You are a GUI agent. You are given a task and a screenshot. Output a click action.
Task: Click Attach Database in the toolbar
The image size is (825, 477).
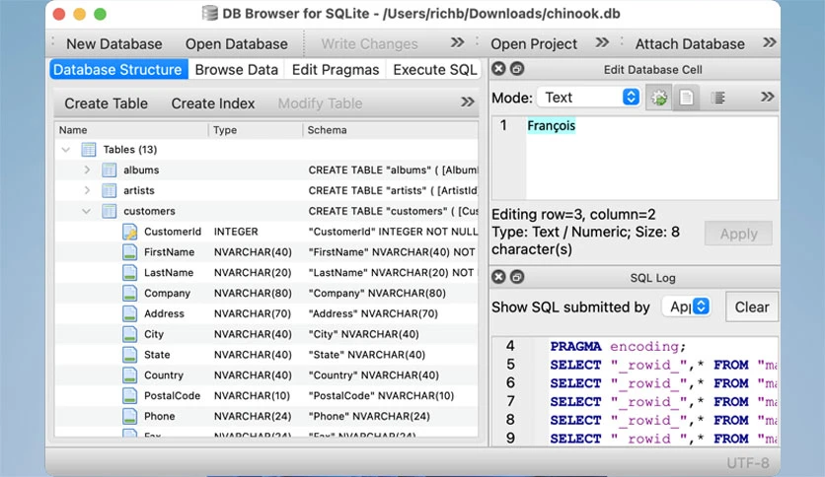tap(690, 44)
